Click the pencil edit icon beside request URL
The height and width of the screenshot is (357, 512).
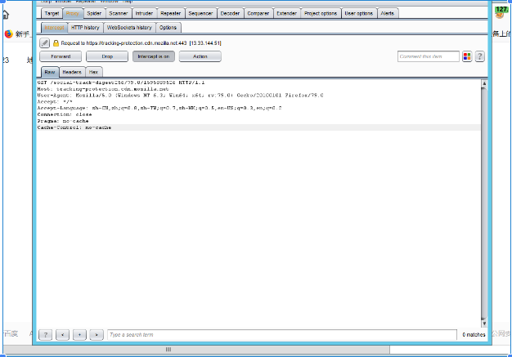click(44, 42)
